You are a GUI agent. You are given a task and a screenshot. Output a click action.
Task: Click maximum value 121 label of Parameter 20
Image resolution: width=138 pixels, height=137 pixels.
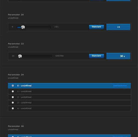coord(56,27)
